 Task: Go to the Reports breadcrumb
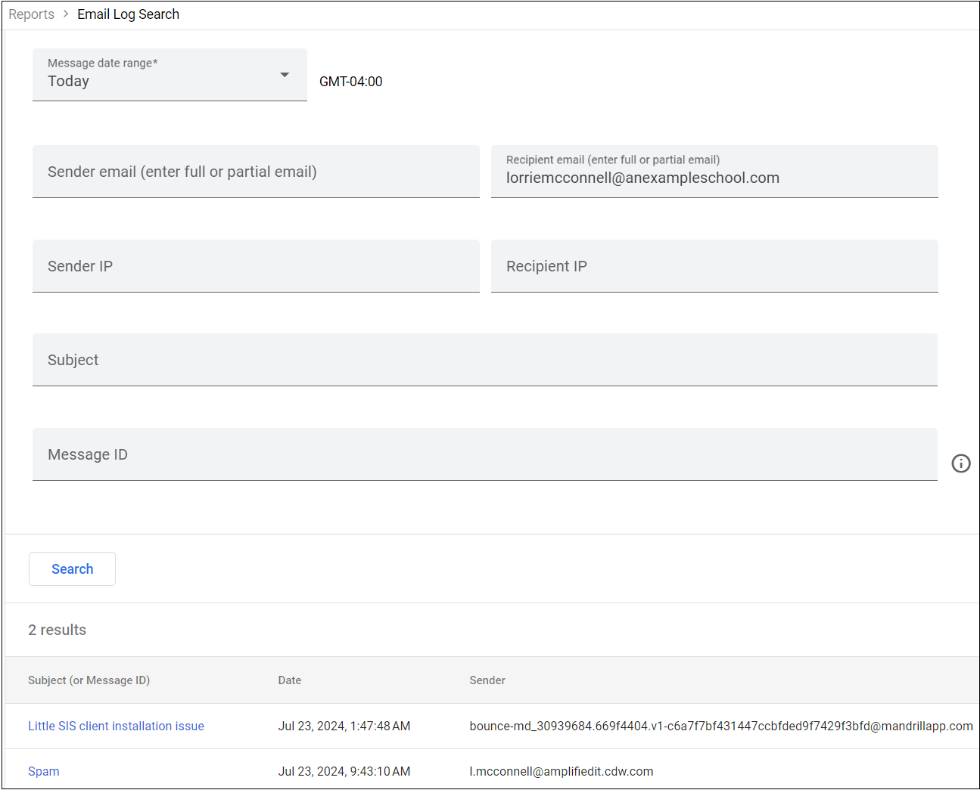31,14
